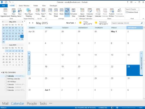This screenshot has height=109, width=145.
Task: Click Undo in quick access toolbar
Action: tap(10, 2)
